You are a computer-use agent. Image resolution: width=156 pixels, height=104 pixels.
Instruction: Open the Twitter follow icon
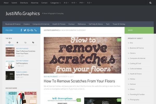coord(25,30)
